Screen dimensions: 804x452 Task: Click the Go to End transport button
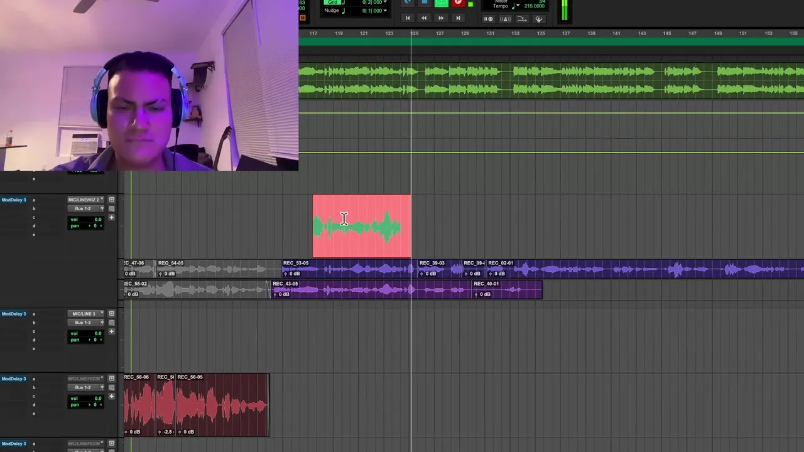458,18
